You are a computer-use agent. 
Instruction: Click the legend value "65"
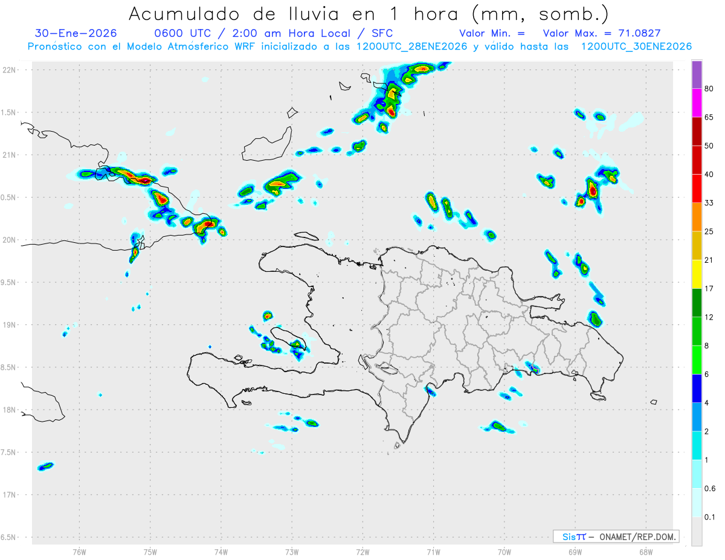point(709,117)
